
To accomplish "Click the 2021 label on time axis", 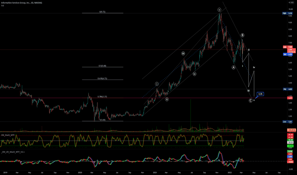I will (155, 172).
